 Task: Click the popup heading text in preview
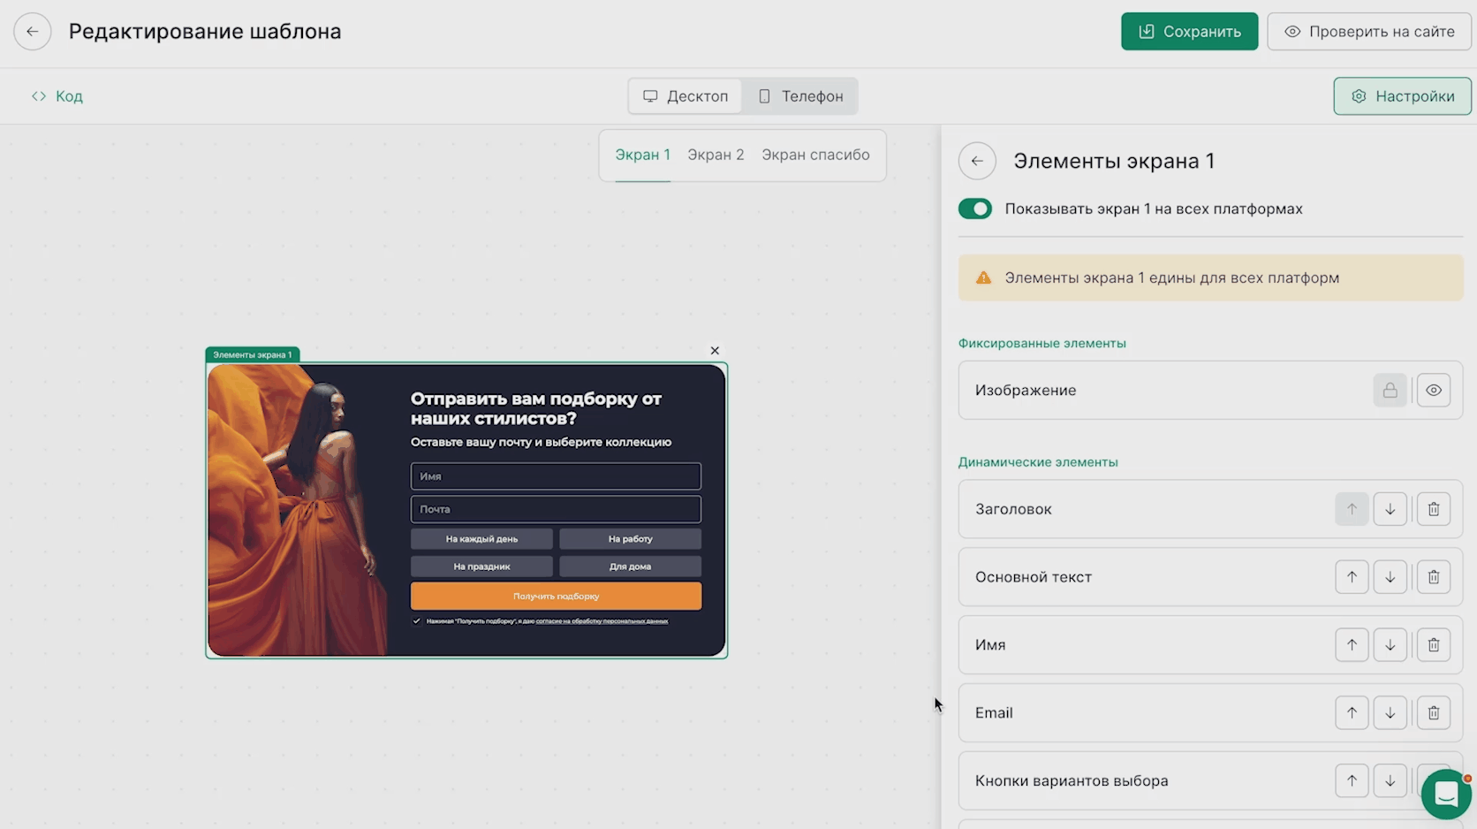536,408
